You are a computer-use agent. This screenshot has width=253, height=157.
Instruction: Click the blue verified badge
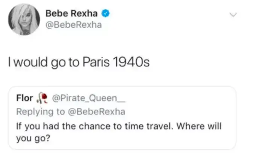click(x=107, y=14)
